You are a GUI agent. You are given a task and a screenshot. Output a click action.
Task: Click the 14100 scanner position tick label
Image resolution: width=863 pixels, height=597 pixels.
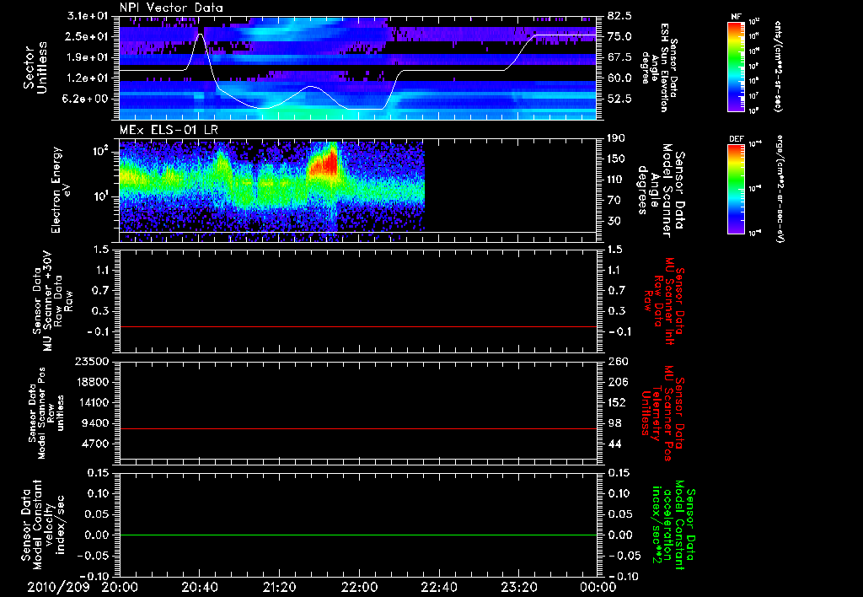coord(92,402)
